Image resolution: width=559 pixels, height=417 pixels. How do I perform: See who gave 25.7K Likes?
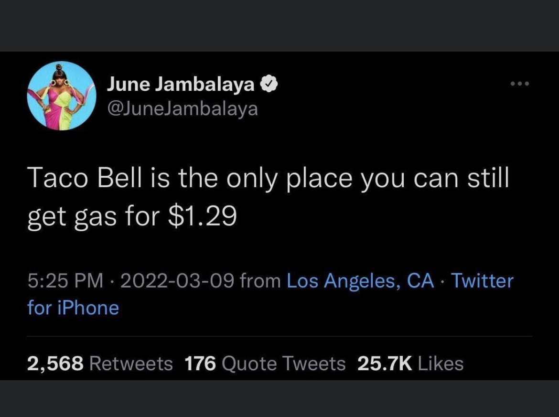[x=410, y=364]
